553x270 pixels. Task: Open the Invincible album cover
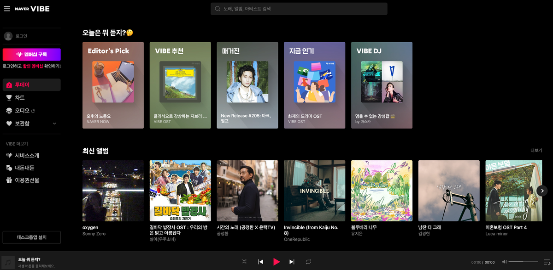point(315,191)
